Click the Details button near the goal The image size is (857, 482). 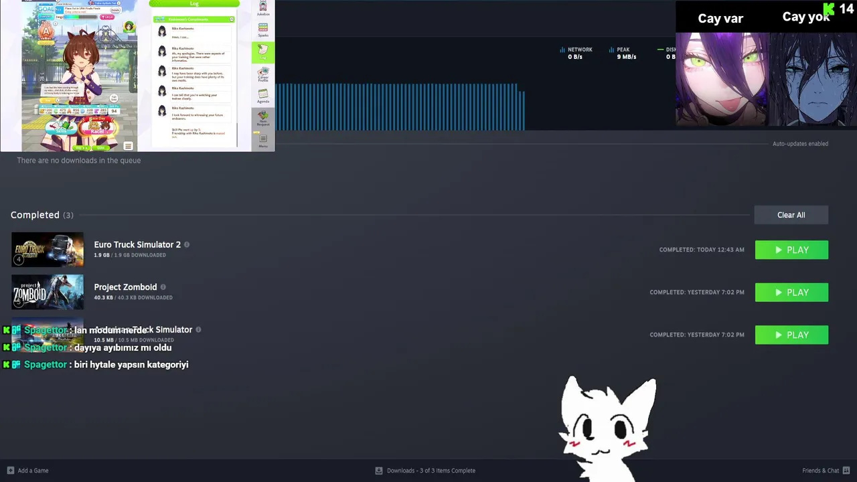point(115,10)
